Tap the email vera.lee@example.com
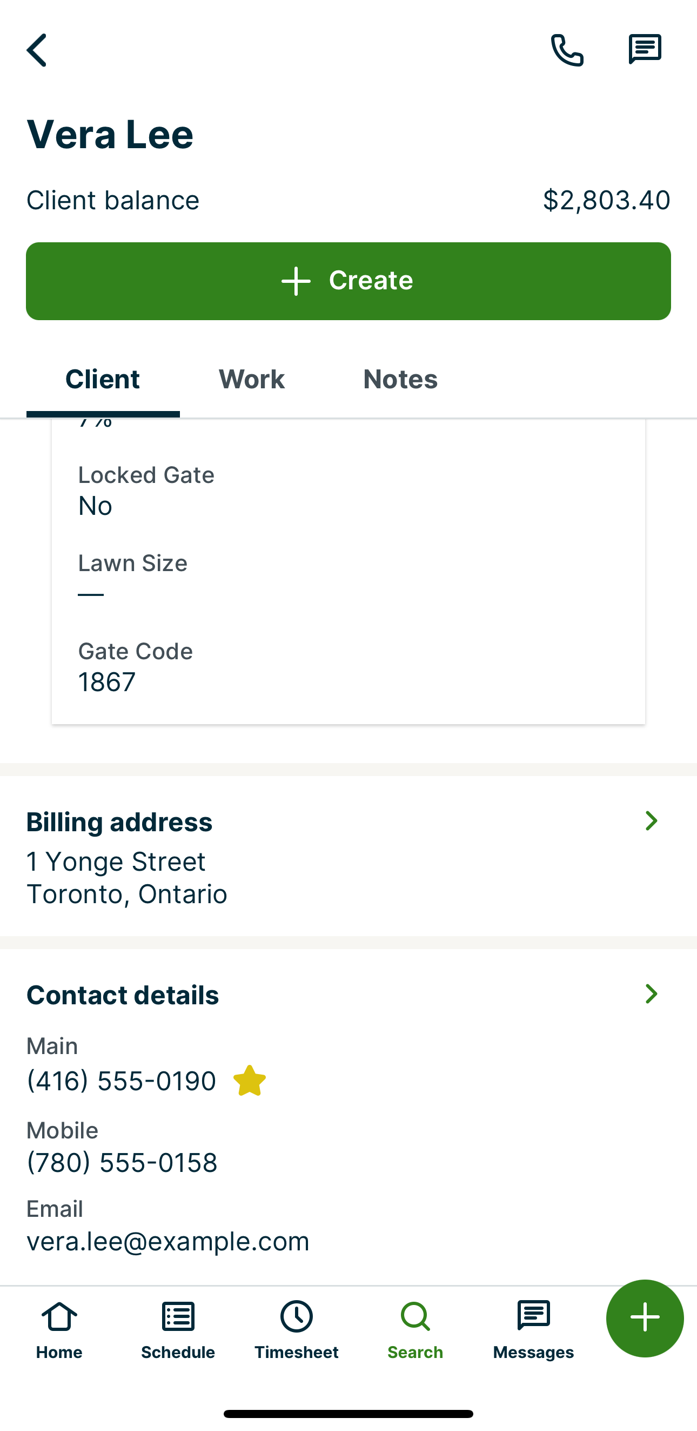This screenshot has height=1431, width=697. point(167,1242)
